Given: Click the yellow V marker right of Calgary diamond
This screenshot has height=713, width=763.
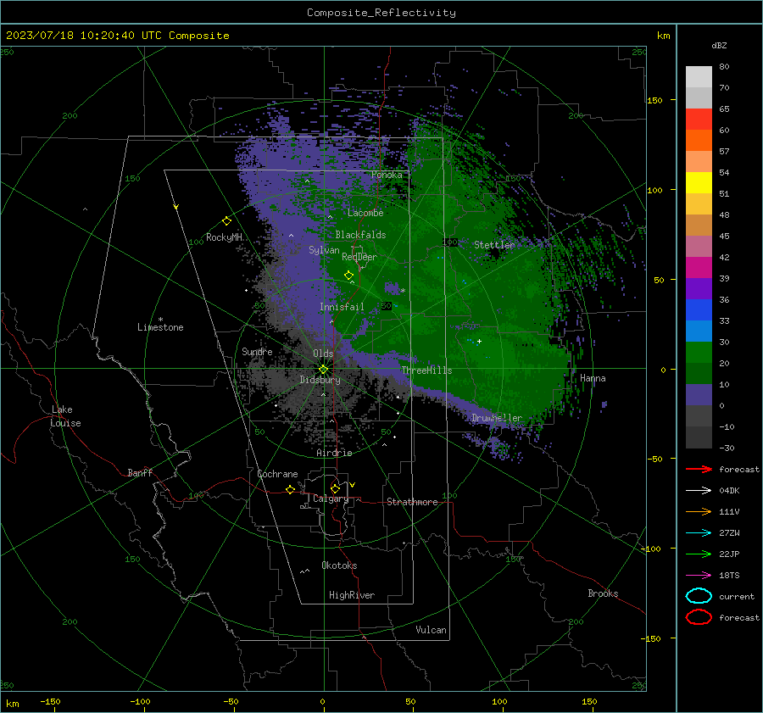Looking at the screenshot, I should 353,485.
